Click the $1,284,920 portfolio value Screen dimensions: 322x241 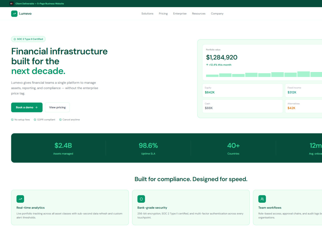[222, 58]
